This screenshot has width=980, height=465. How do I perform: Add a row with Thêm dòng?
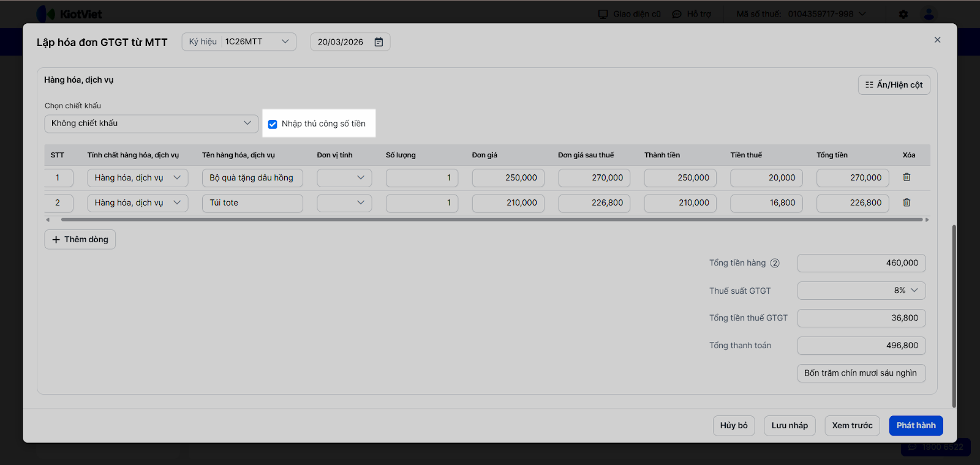pos(80,239)
